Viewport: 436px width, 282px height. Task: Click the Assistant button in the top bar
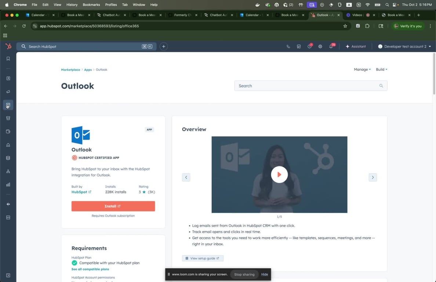tap(356, 46)
